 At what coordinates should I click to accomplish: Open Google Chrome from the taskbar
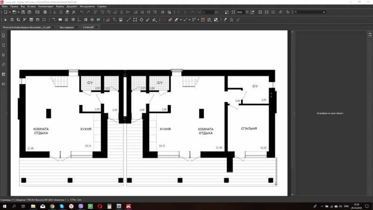pyautogui.click(x=52, y=206)
